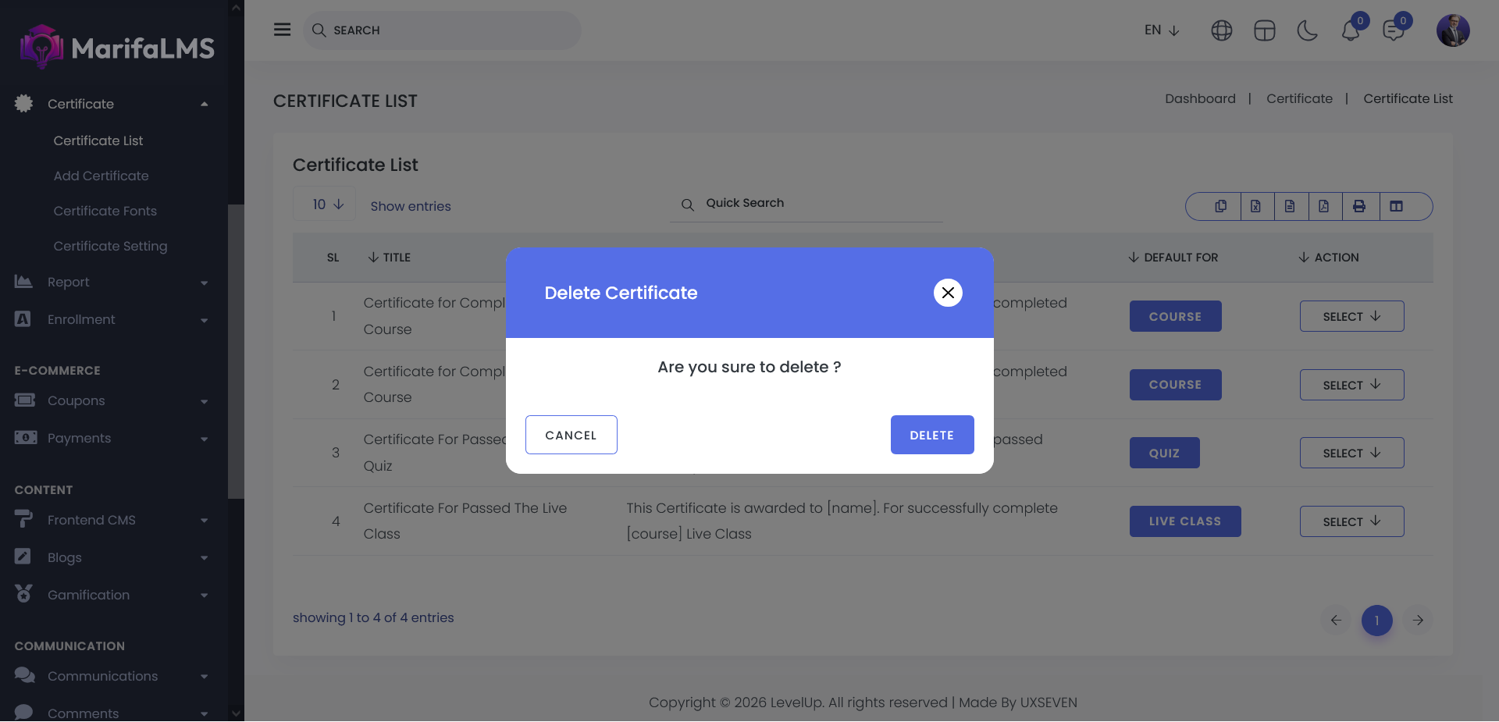This screenshot has height=722, width=1499.
Task: Open the notifications bell icon
Action: pos(1351,30)
